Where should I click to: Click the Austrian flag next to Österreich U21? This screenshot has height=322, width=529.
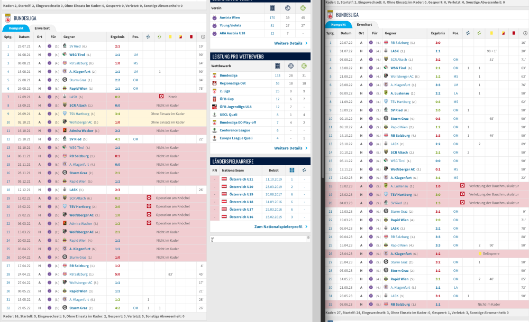point(223,179)
